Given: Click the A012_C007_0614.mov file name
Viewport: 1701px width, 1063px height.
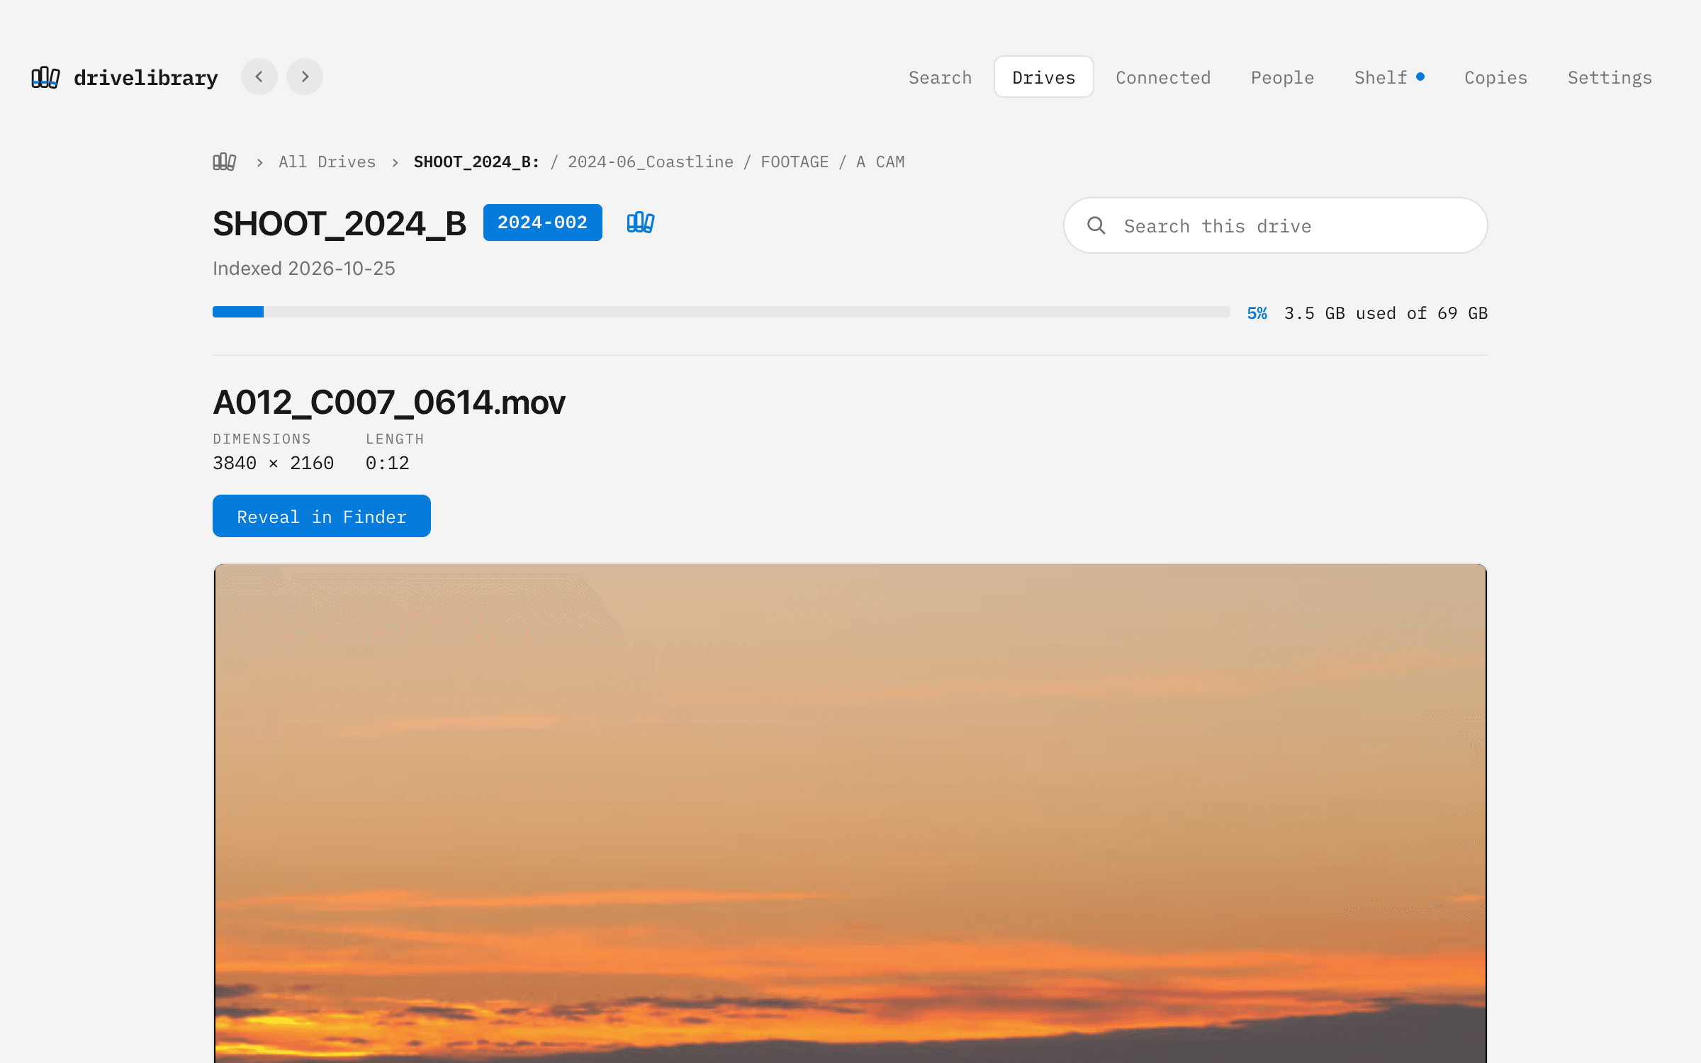Looking at the screenshot, I should click(x=389, y=403).
